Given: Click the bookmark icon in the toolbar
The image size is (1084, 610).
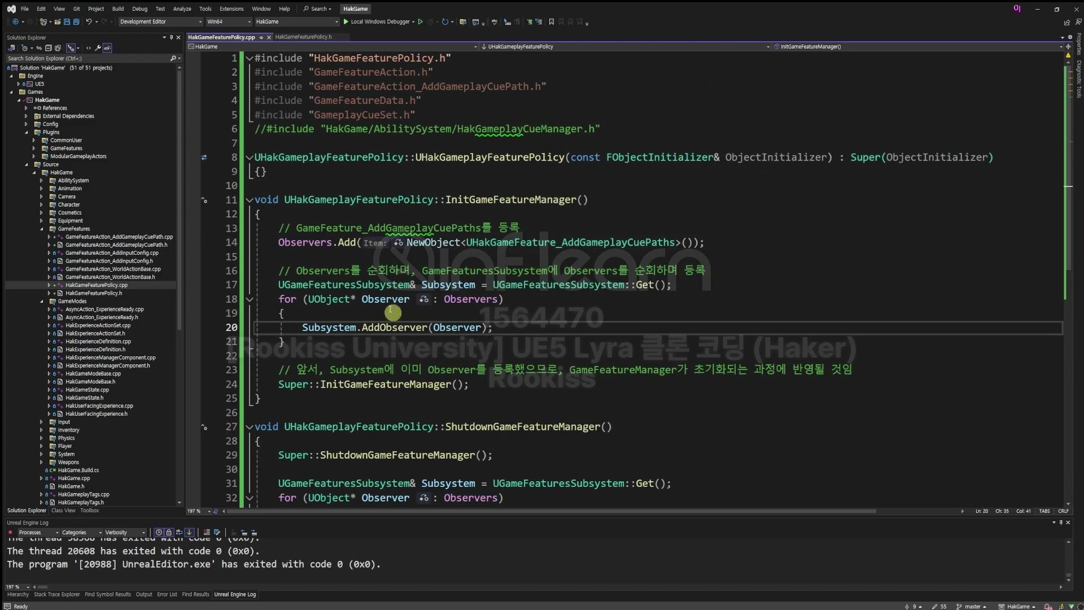Looking at the screenshot, I should pos(551,22).
